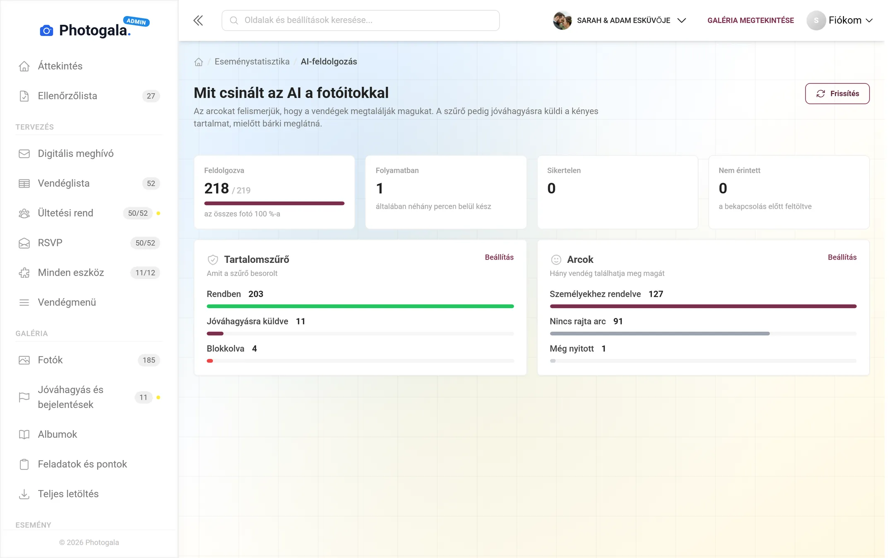Open Galéria megtekintése link
This screenshot has height=558, width=894.
point(750,20)
